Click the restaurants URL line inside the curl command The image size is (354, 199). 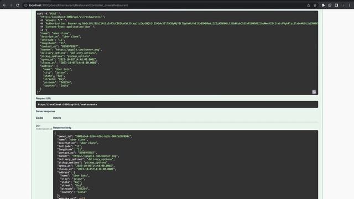(x=72, y=17)
